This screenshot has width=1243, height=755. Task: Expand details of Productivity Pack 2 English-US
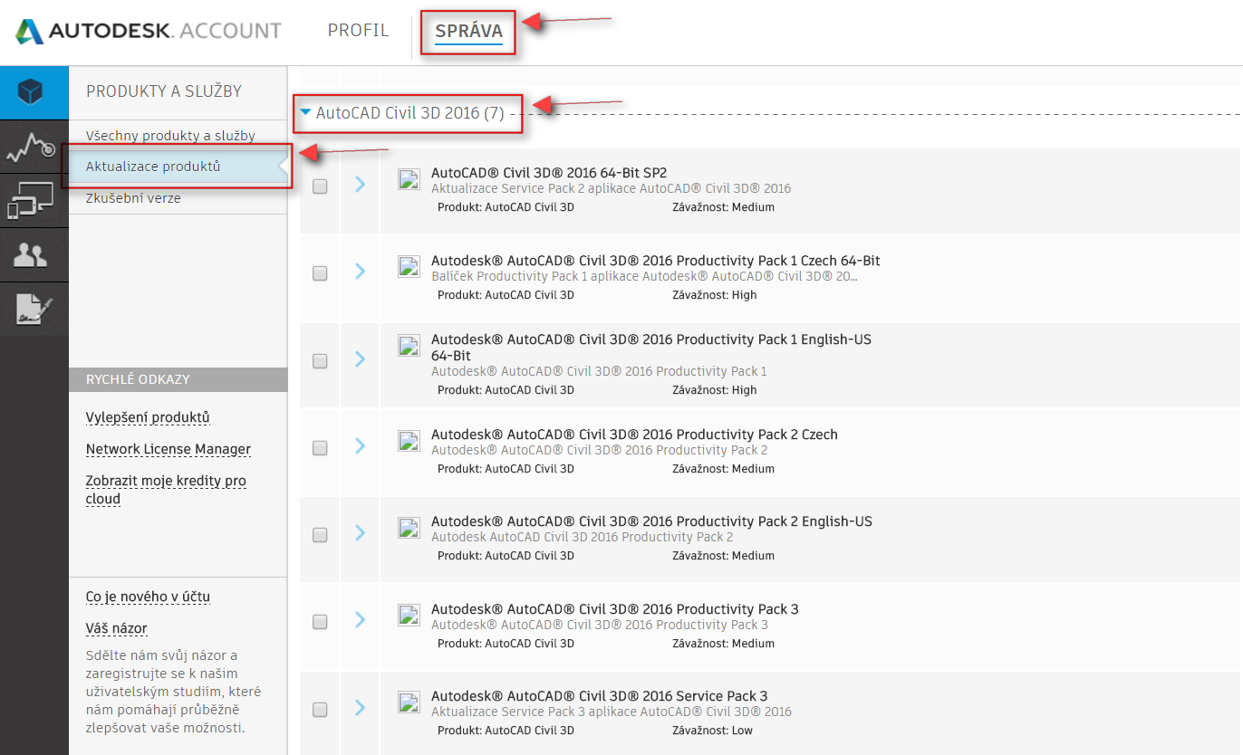[x=361, y=532]
